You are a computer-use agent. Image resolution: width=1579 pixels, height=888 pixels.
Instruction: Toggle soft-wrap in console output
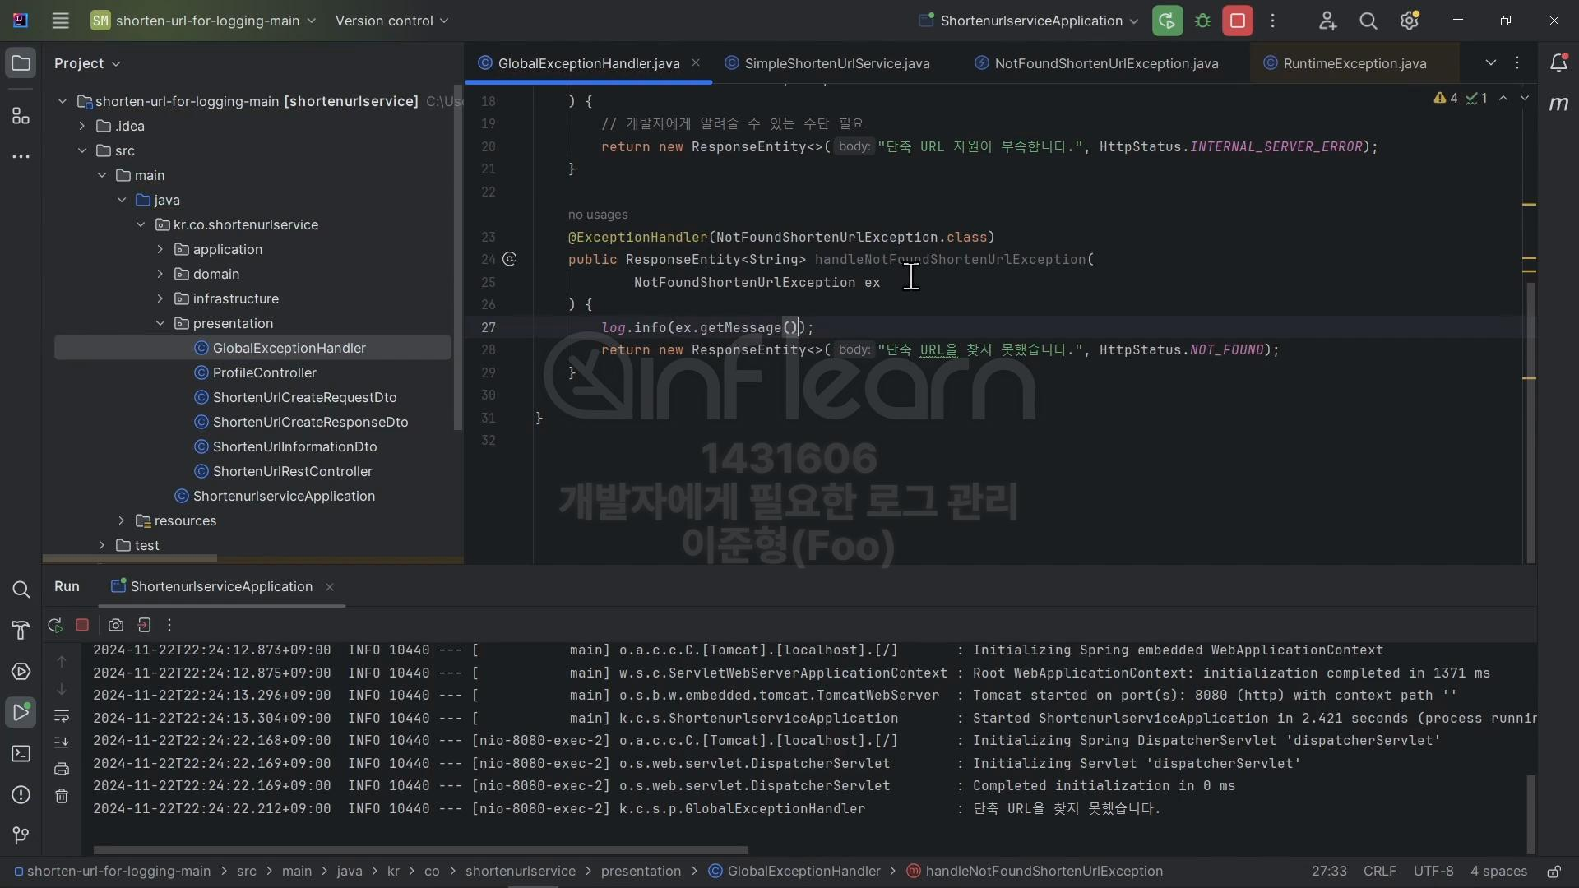tap(62, 716)
